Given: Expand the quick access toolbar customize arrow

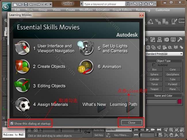Looking at the screenshot, I should (x=51, y=4).
